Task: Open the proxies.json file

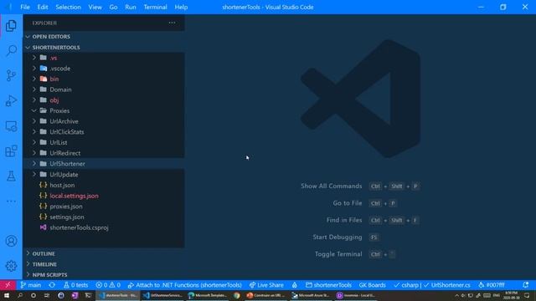Action: (x=104, y=207)
